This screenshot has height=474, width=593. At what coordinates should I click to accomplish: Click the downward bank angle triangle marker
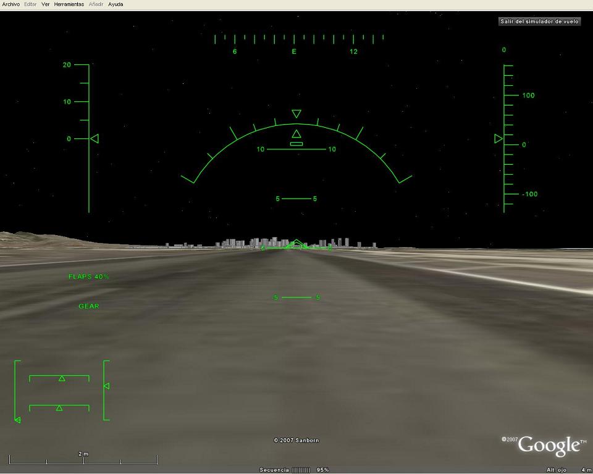click(x=296, y=114)
